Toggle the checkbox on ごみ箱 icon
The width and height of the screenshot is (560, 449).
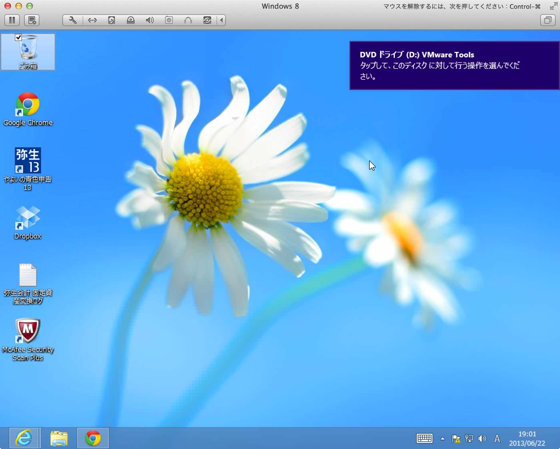click(x=18, y=37)
